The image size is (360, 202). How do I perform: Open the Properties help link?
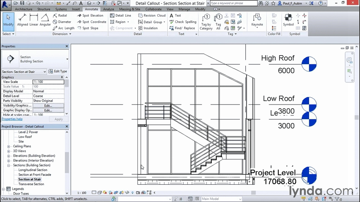[12, 119]
